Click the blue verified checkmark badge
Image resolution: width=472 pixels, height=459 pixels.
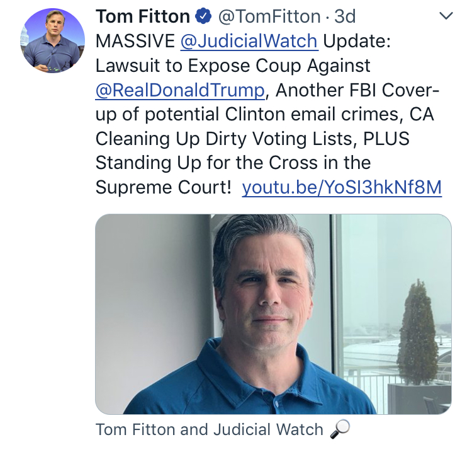click(201, 17)
